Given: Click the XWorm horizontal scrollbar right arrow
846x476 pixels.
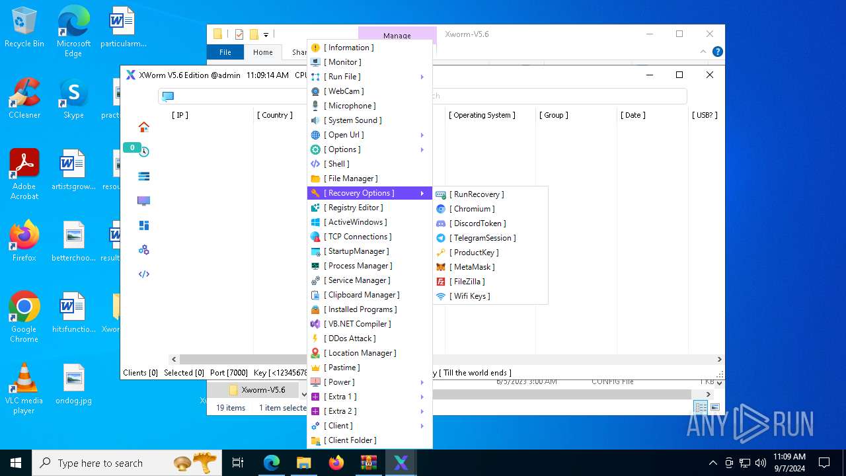Looking at the screenshot, I should 720,359.
